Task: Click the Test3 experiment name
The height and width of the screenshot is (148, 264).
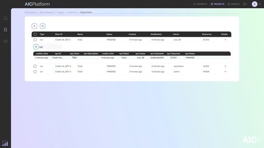Action: tap(80, 72)
